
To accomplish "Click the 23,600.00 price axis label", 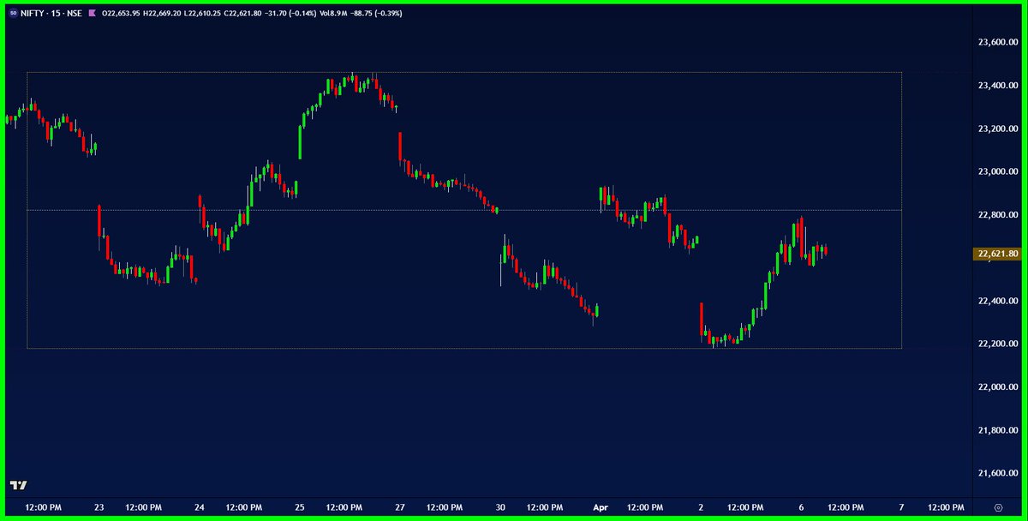I will 998,42.
